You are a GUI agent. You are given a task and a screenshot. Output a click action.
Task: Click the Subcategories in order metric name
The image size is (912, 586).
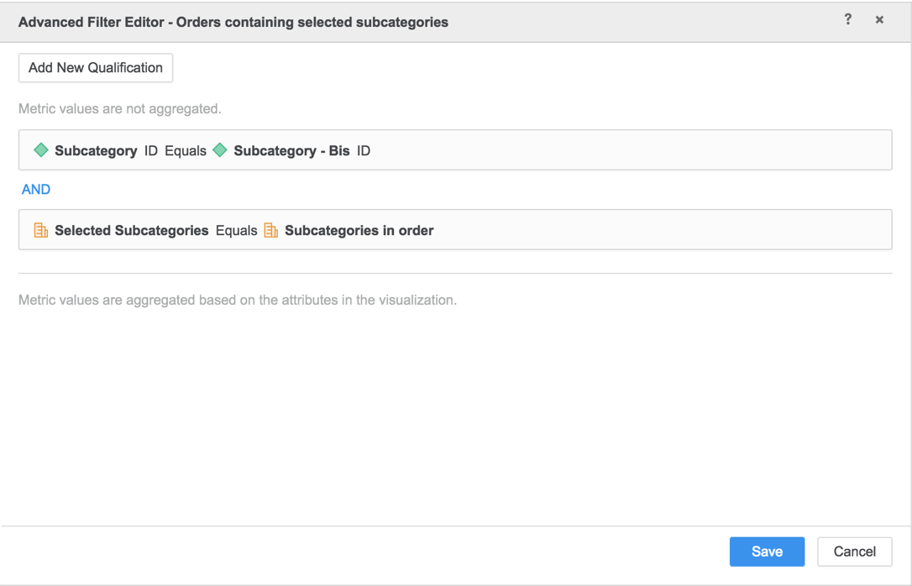point(359,230)
